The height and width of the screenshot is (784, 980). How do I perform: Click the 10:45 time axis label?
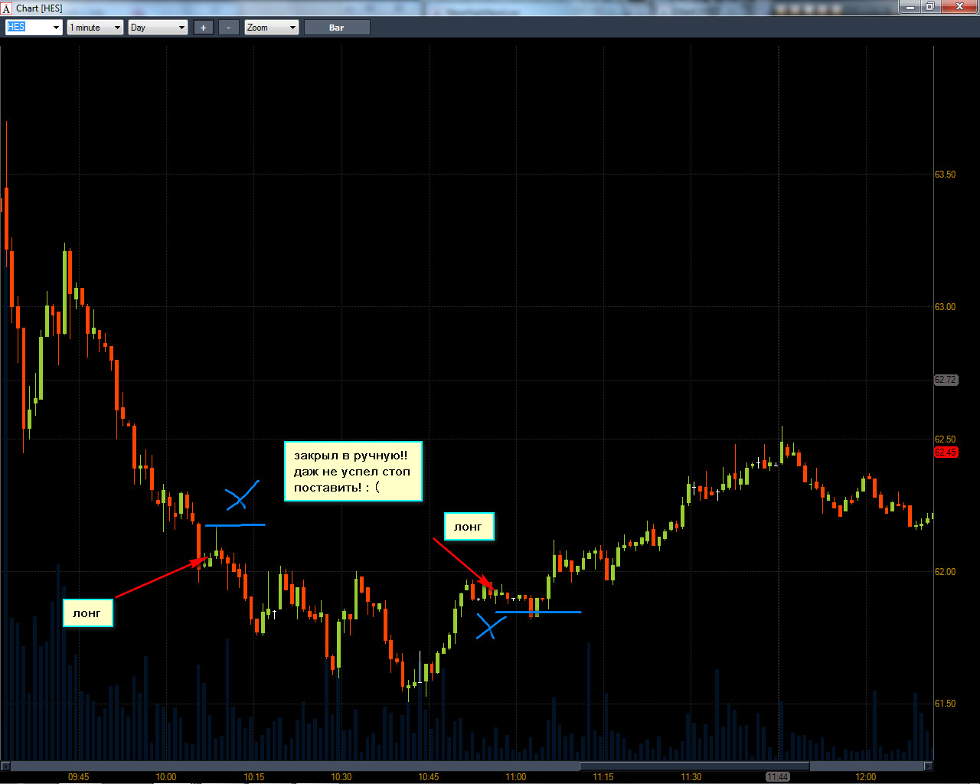pos(429,777)
